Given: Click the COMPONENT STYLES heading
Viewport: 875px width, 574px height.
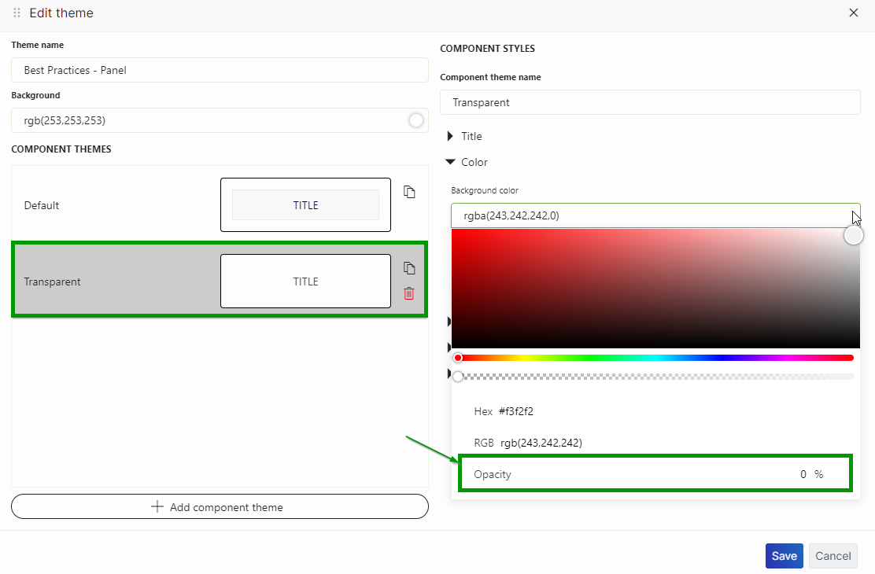Looking at the screenshot, I should (487, 49).
